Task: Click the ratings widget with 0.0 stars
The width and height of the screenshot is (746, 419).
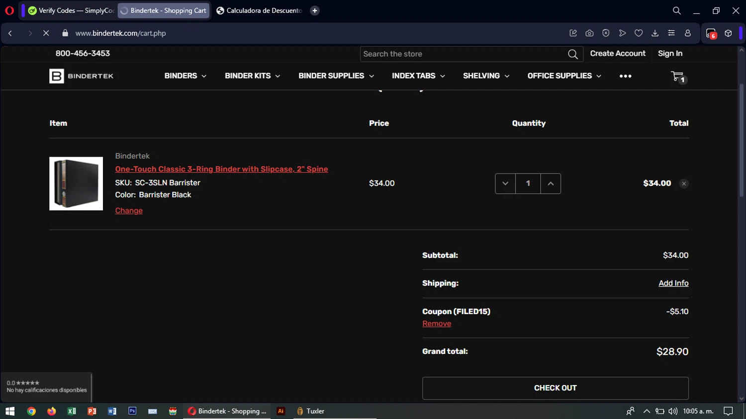Action: 46,386
